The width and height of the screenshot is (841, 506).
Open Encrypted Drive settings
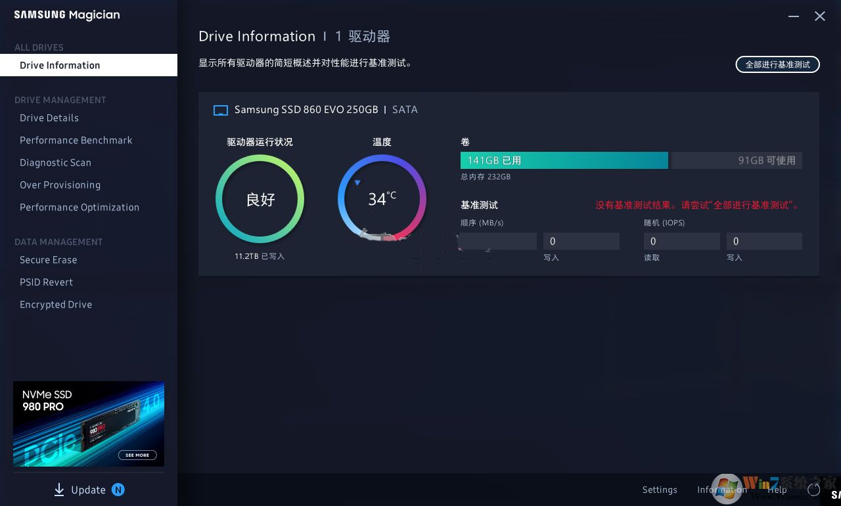click(x=56, y=304)
